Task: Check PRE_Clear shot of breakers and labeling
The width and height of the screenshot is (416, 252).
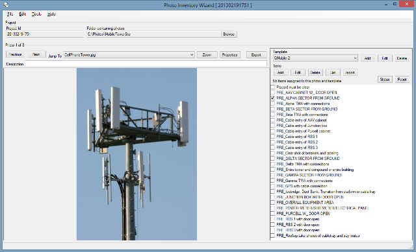Action: pyautogui.click(x=273, y=153)
